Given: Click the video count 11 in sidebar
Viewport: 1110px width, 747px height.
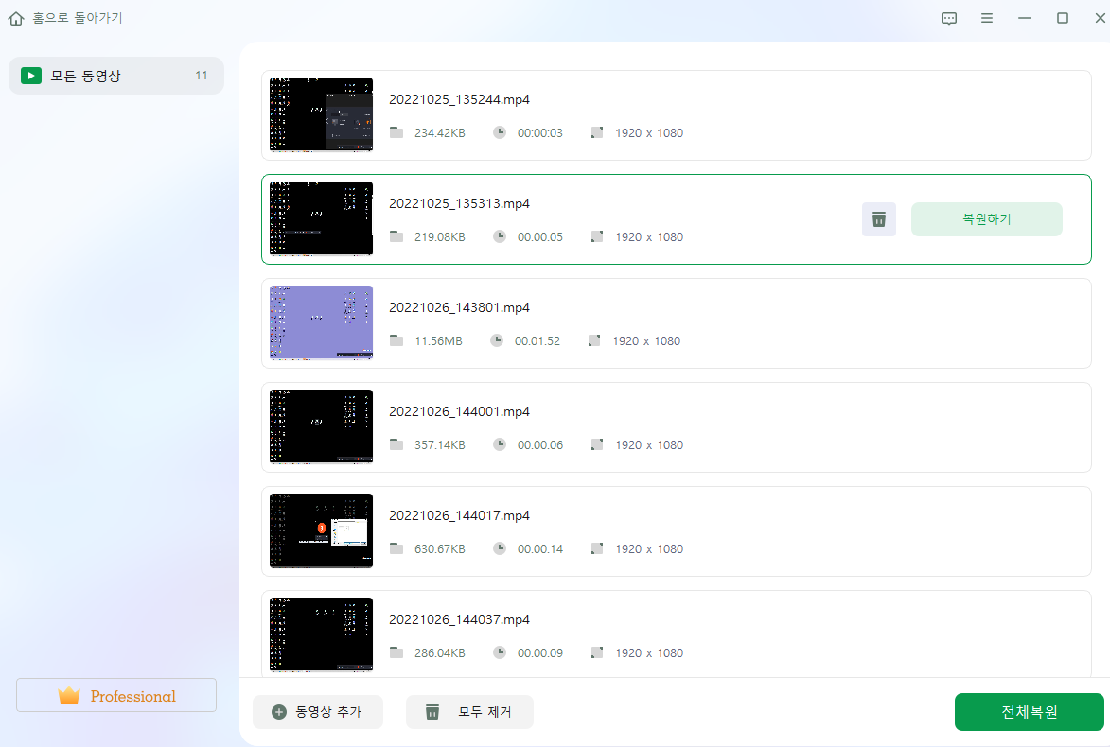Looking at the screenshot, I should click(201, 76).
